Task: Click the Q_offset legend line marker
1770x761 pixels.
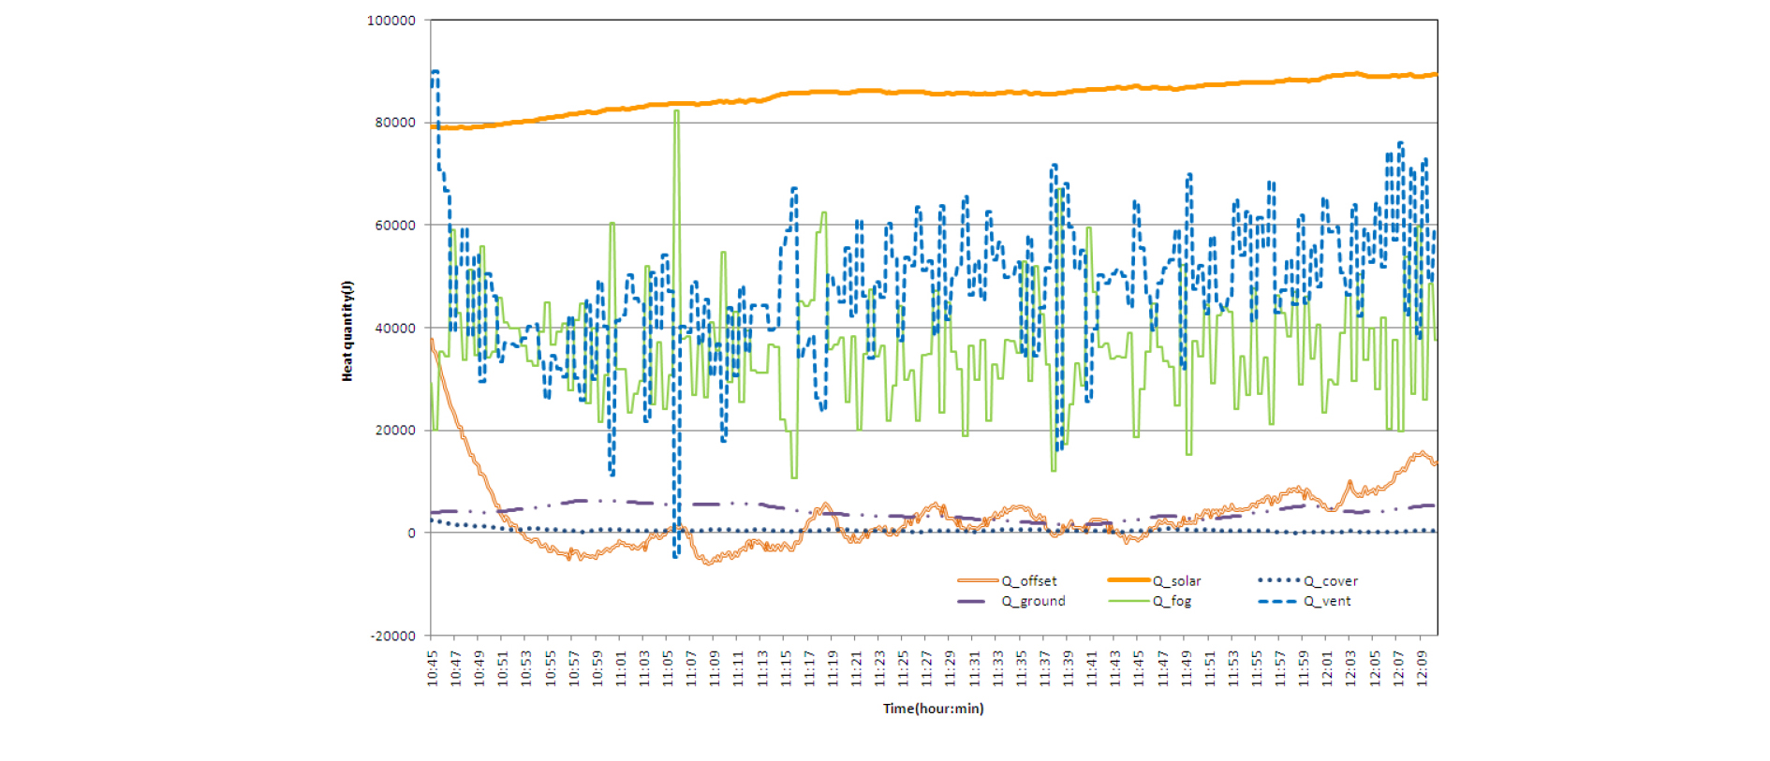Action: point(978,581)
